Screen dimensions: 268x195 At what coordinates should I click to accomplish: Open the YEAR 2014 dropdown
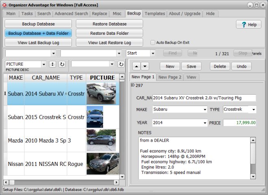click(x=205, y=123)
